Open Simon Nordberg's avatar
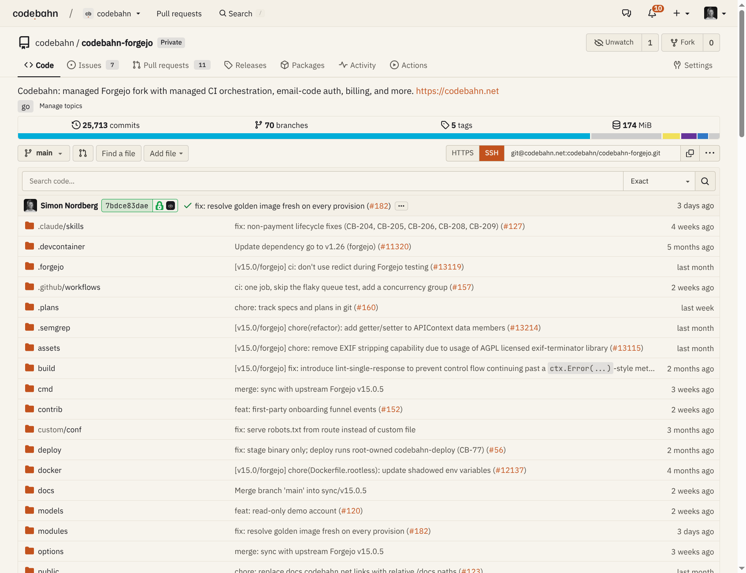This screenshot has height=573, width=746. [30, 206]
